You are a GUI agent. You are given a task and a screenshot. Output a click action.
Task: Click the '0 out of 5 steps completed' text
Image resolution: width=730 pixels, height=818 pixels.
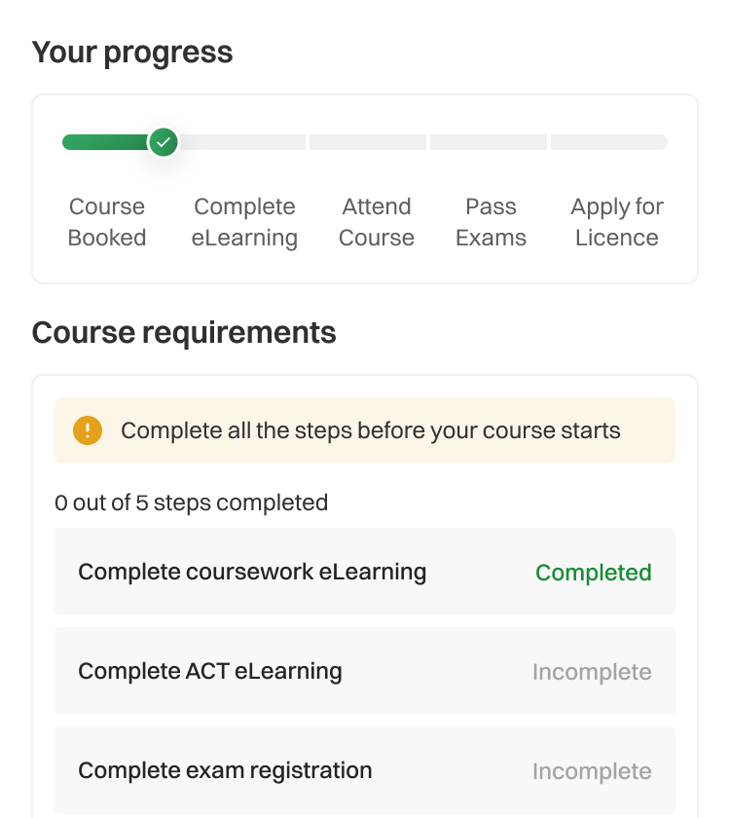192,502
